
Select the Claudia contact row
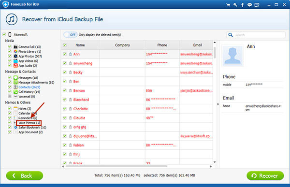point(137,118)
